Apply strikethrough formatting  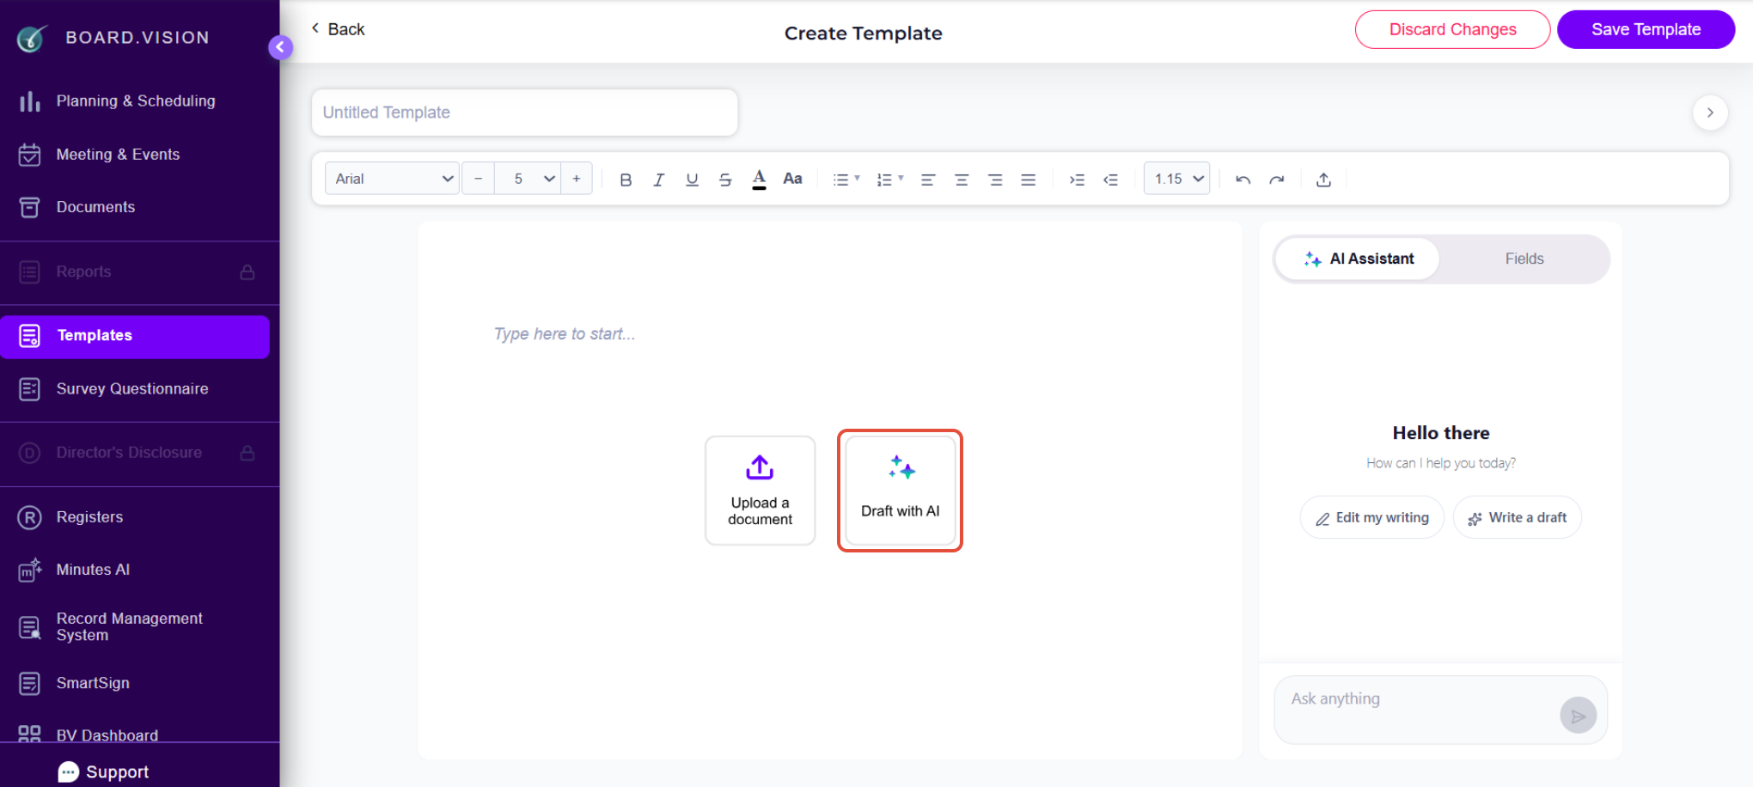click(725, 180)
